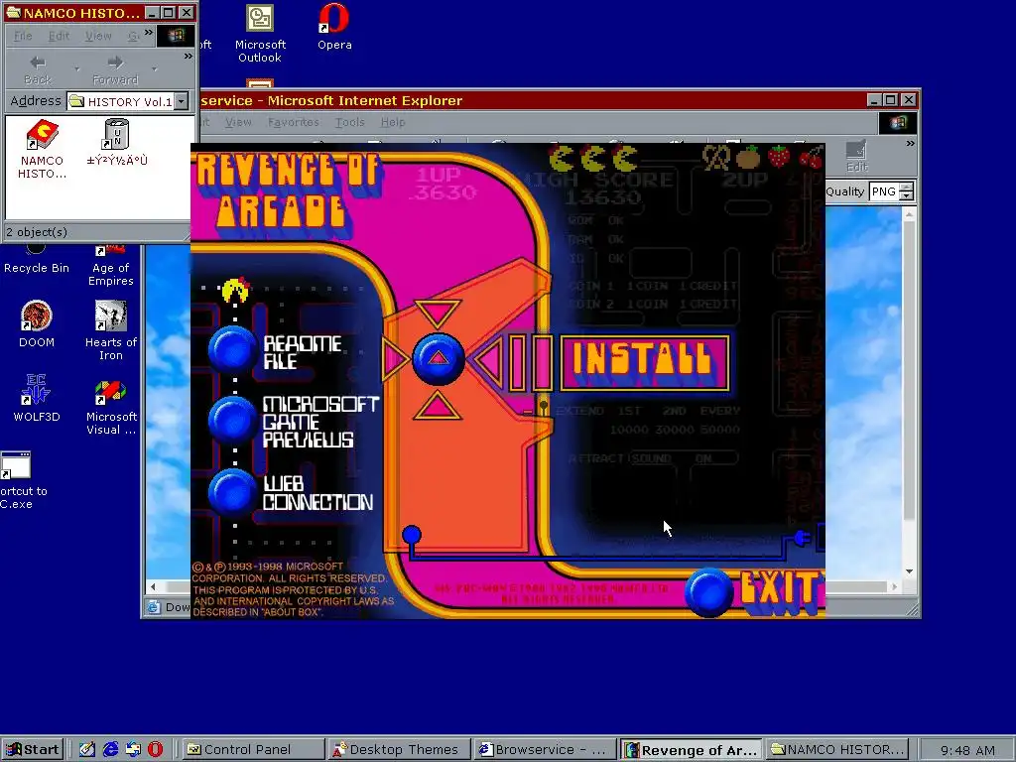Click the Quality spinner arrows
Screen dimensions: 1016x762
tap(907, 191)
